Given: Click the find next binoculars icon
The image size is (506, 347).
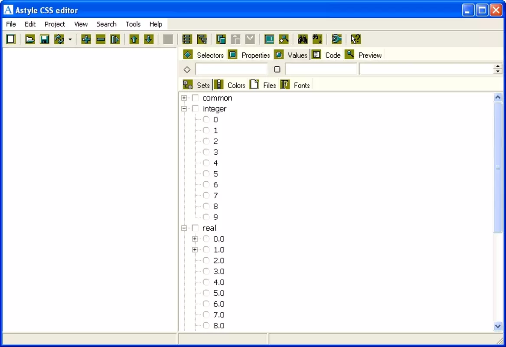Looking at the screenshot, I should click(317, 39).
